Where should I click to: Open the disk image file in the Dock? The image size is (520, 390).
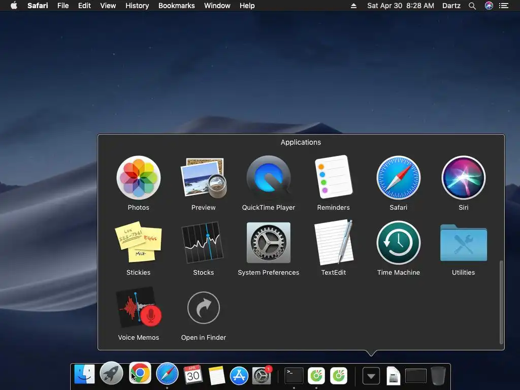[394, 376]
